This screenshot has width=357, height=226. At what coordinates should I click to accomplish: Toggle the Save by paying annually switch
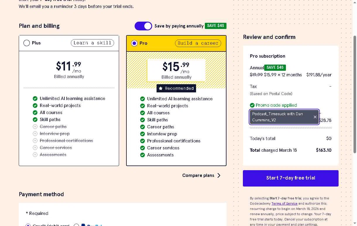(143, 26)
